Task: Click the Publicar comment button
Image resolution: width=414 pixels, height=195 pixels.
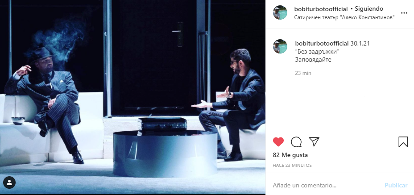Action: 396,185
